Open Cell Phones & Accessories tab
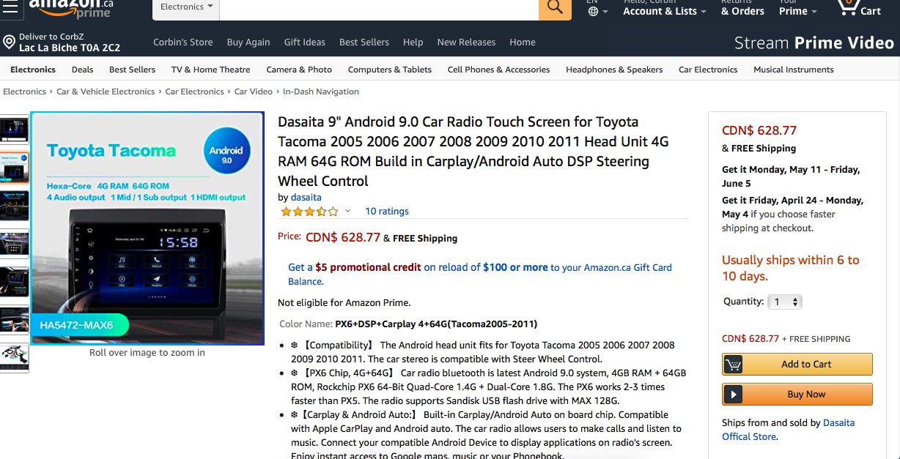Screen dimensions: 900x459 coord(498,70)
